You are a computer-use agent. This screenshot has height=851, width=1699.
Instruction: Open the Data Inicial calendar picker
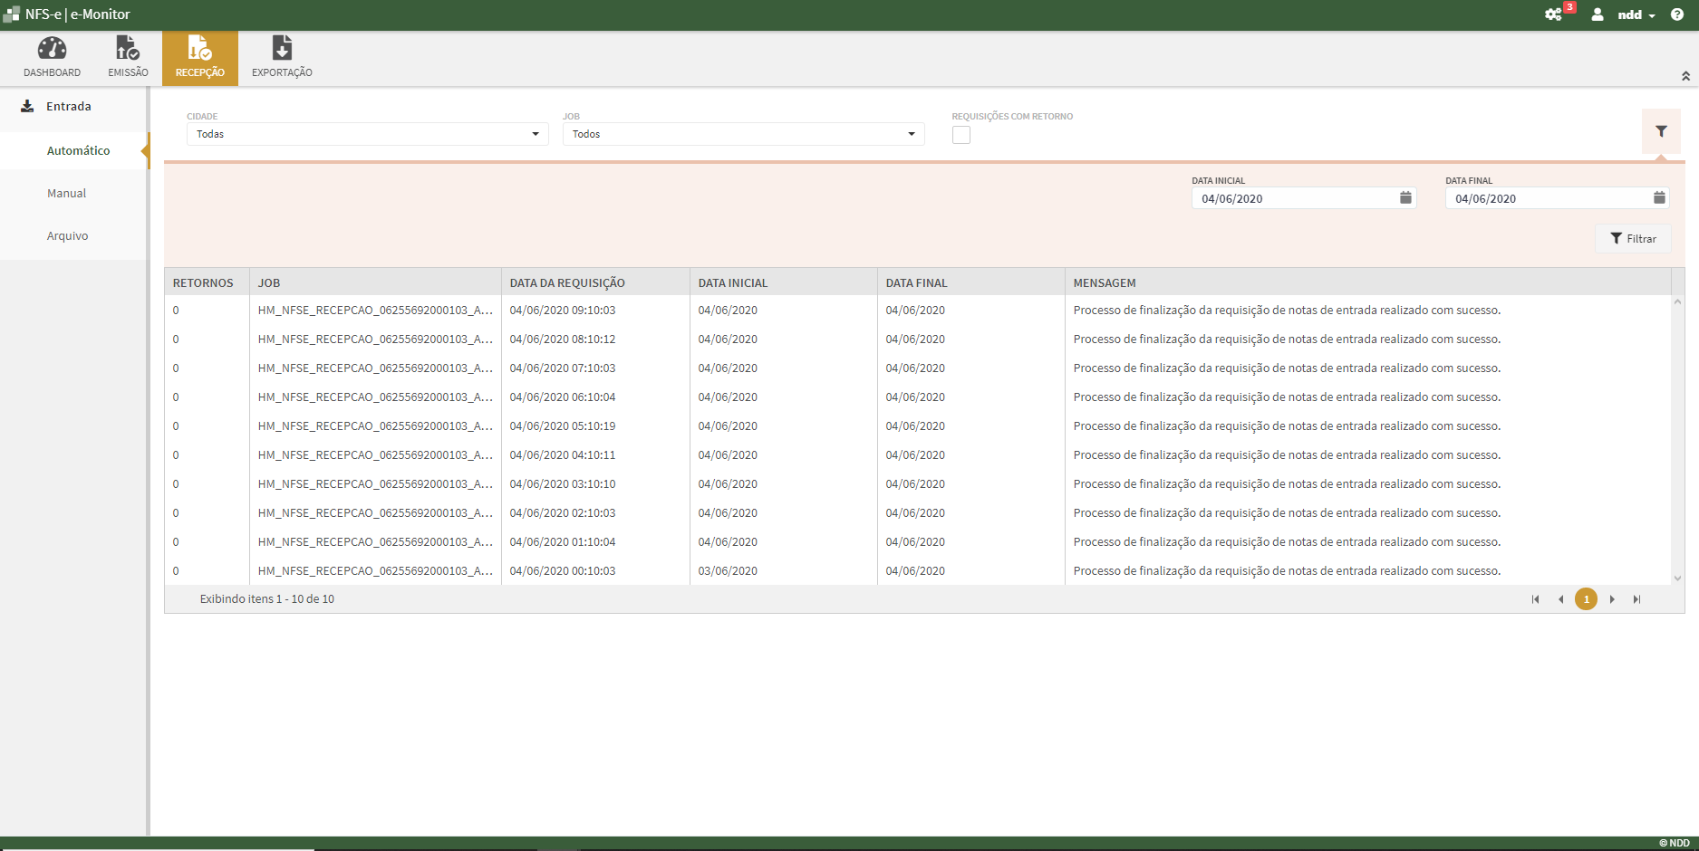tap(1405, 198)
